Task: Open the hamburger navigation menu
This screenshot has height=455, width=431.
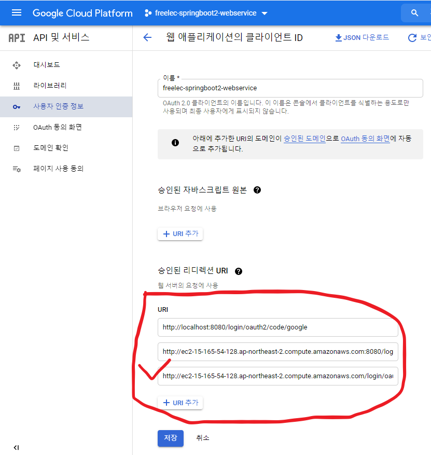Action: point(17,13)
